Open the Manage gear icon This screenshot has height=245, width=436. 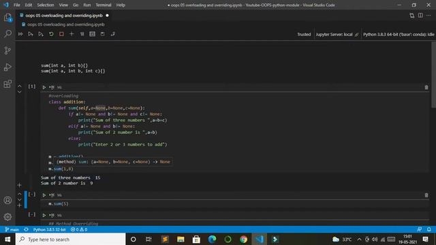click(x=7, y=216)
